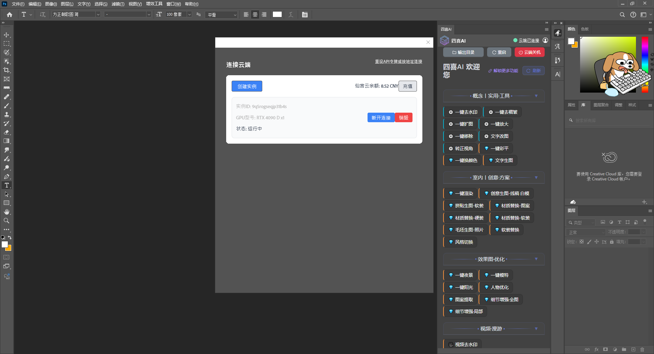The height and width of the screenshot is (354, 654).
Task: Click the 断开连接 button
Action: pos(381,117)
